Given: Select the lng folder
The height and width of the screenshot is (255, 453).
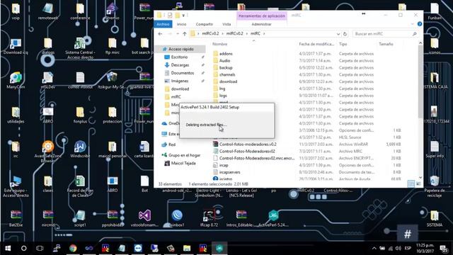Looking at the screenshot, I should tap(222, 89).
